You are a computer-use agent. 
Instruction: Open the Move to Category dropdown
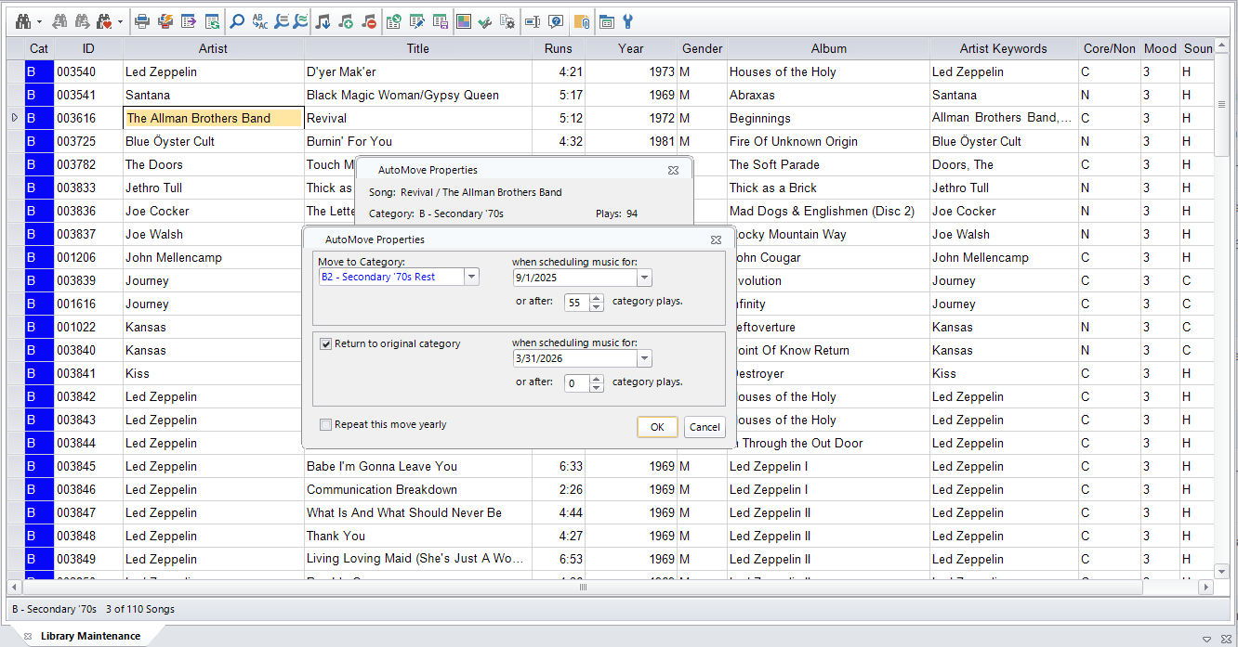tap(472, 277)
